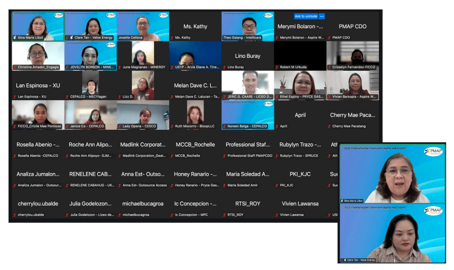Click RTSI_ROY's muted microphone icon
The image size is (454, 270).
[x=224, y=215]
